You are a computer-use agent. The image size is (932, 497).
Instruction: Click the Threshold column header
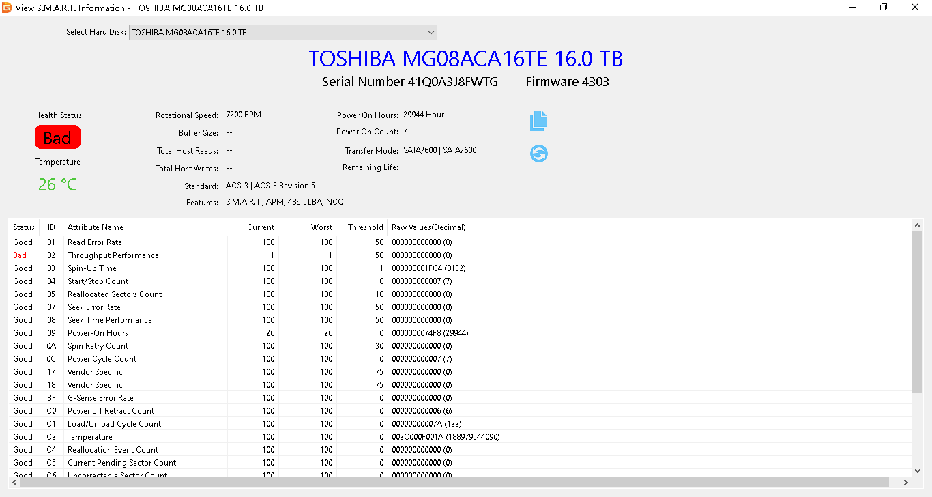tap(362, 227)
